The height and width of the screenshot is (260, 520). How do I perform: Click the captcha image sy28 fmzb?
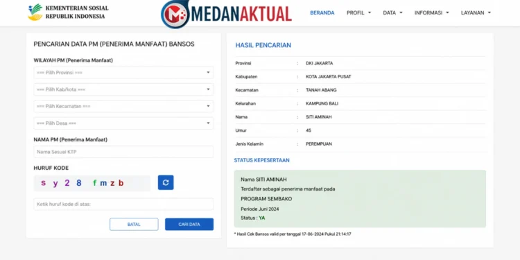point(92,183)
